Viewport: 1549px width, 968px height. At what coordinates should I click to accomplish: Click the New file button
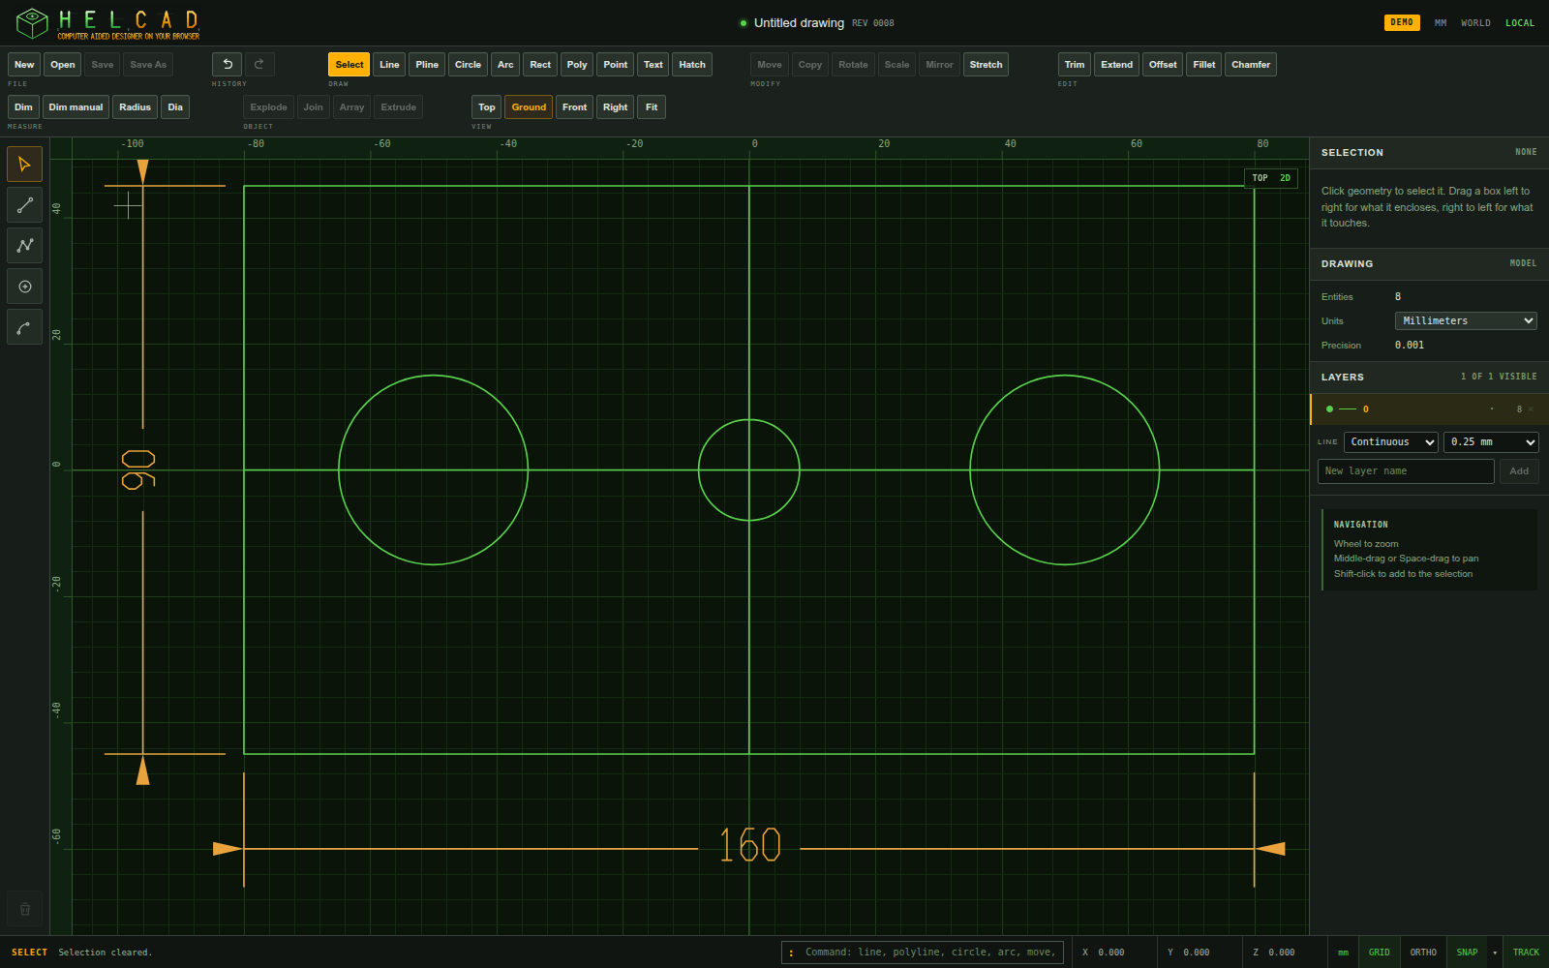(x=24, y=65)
